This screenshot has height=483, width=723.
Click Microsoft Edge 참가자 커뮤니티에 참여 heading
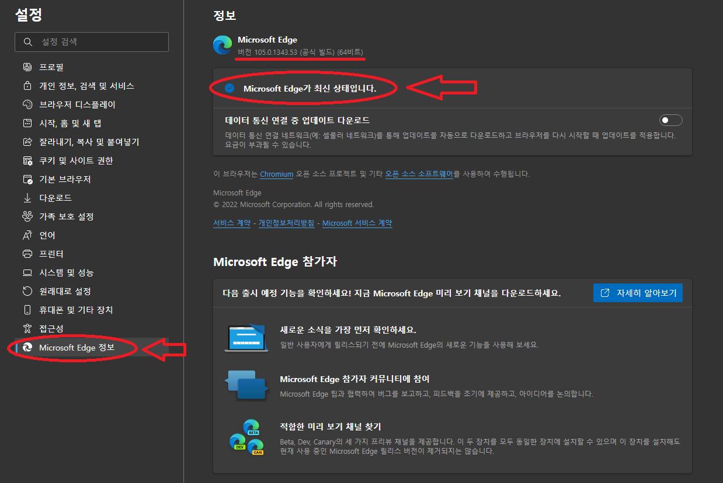pos(355,379)
